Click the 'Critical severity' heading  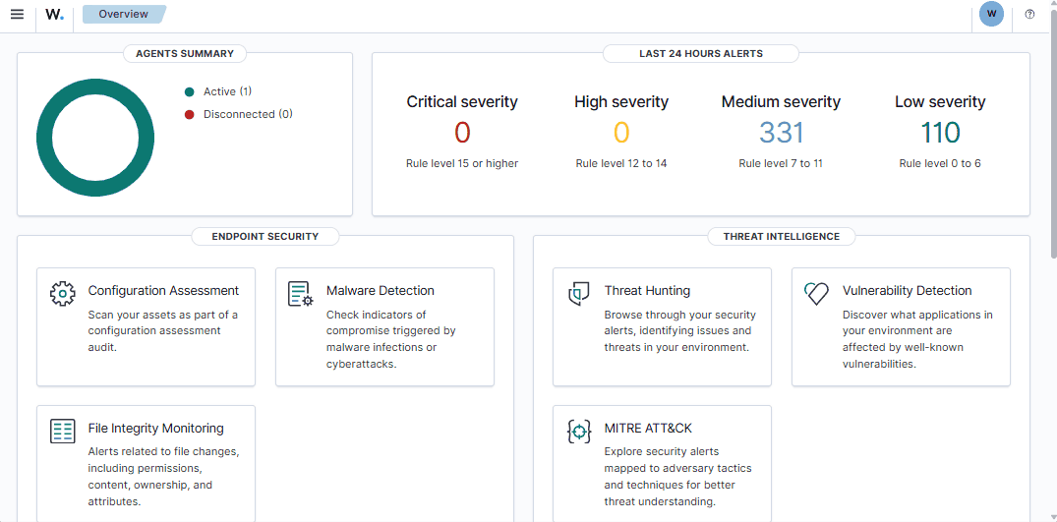coord(462,101)
